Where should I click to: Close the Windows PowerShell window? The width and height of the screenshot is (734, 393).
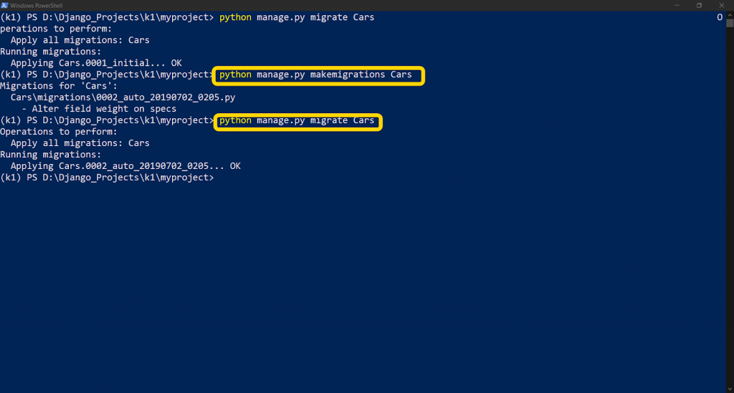coord(721,5)
